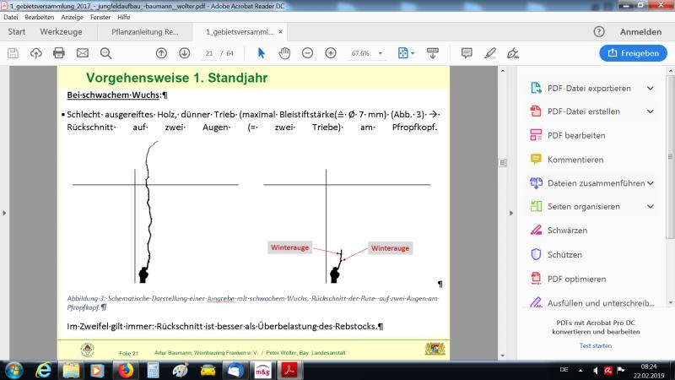Click the print icon in toolbar
This screenshot has width=675, height=380.
[59, 52]
